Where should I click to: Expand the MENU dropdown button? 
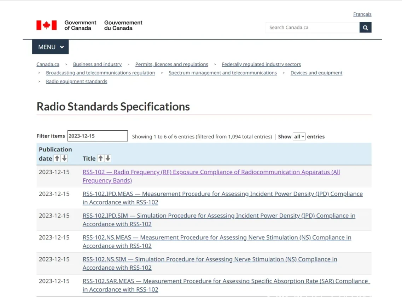pyautogui.click(x=51, y=47)
